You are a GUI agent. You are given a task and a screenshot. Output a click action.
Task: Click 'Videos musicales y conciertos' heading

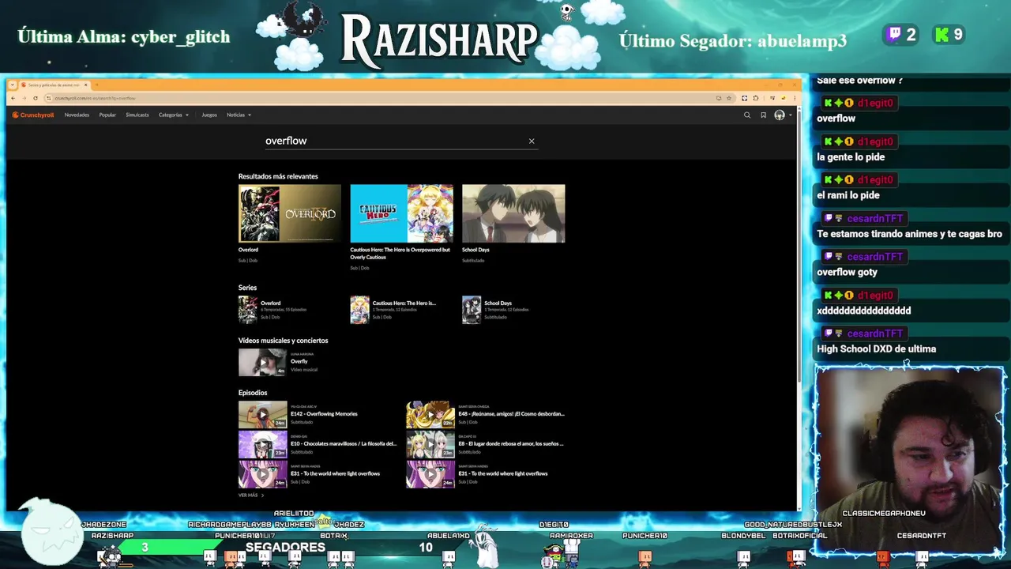pos(283,341)
